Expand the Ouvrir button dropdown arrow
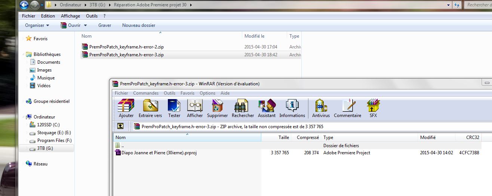The width and height of the screenshot is (492, 196). [x=85, y=25]
